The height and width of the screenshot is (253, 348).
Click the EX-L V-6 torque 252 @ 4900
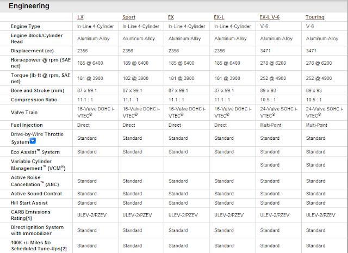pyautogui.click(x=273, y=78)
